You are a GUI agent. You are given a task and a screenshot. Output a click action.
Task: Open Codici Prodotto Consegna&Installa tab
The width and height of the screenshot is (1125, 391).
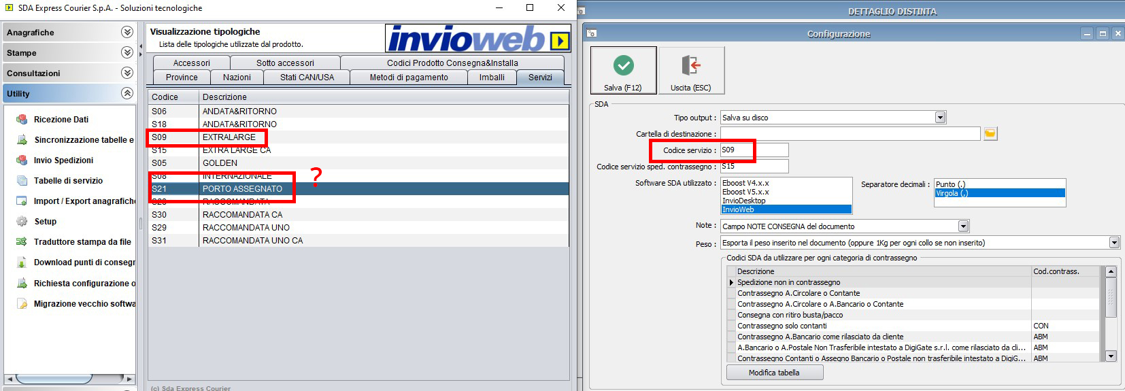point(452,63)
